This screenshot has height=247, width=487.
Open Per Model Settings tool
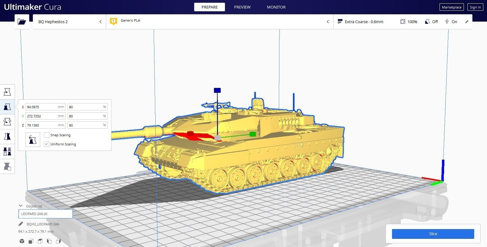pyautogui.click(x=7, y=151)
